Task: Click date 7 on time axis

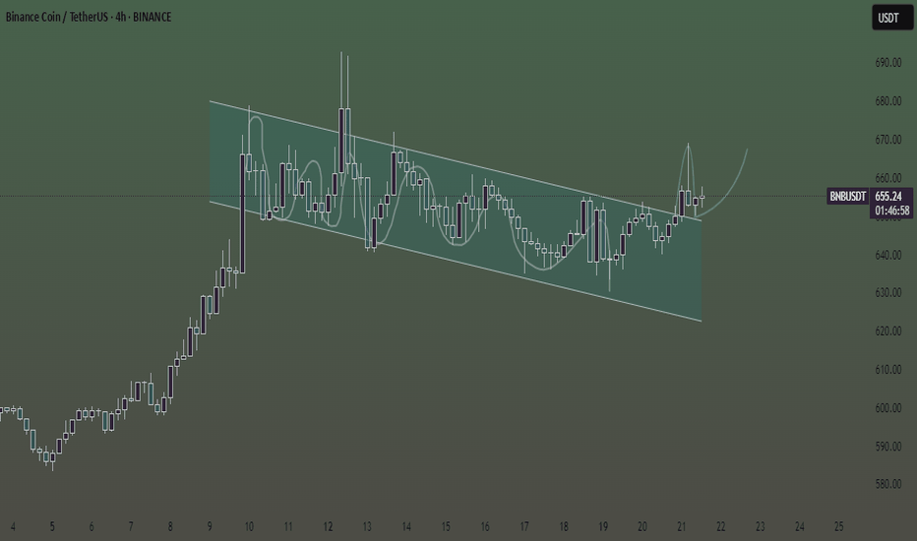Action: pos(131,527)
